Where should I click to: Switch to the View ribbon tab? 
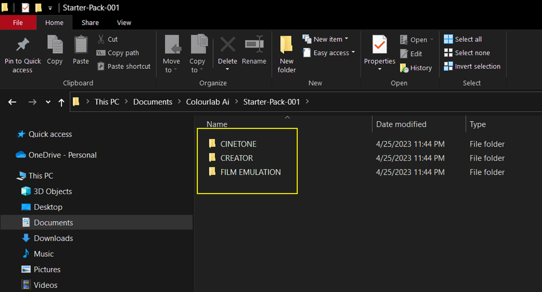[x=124, y=22]
